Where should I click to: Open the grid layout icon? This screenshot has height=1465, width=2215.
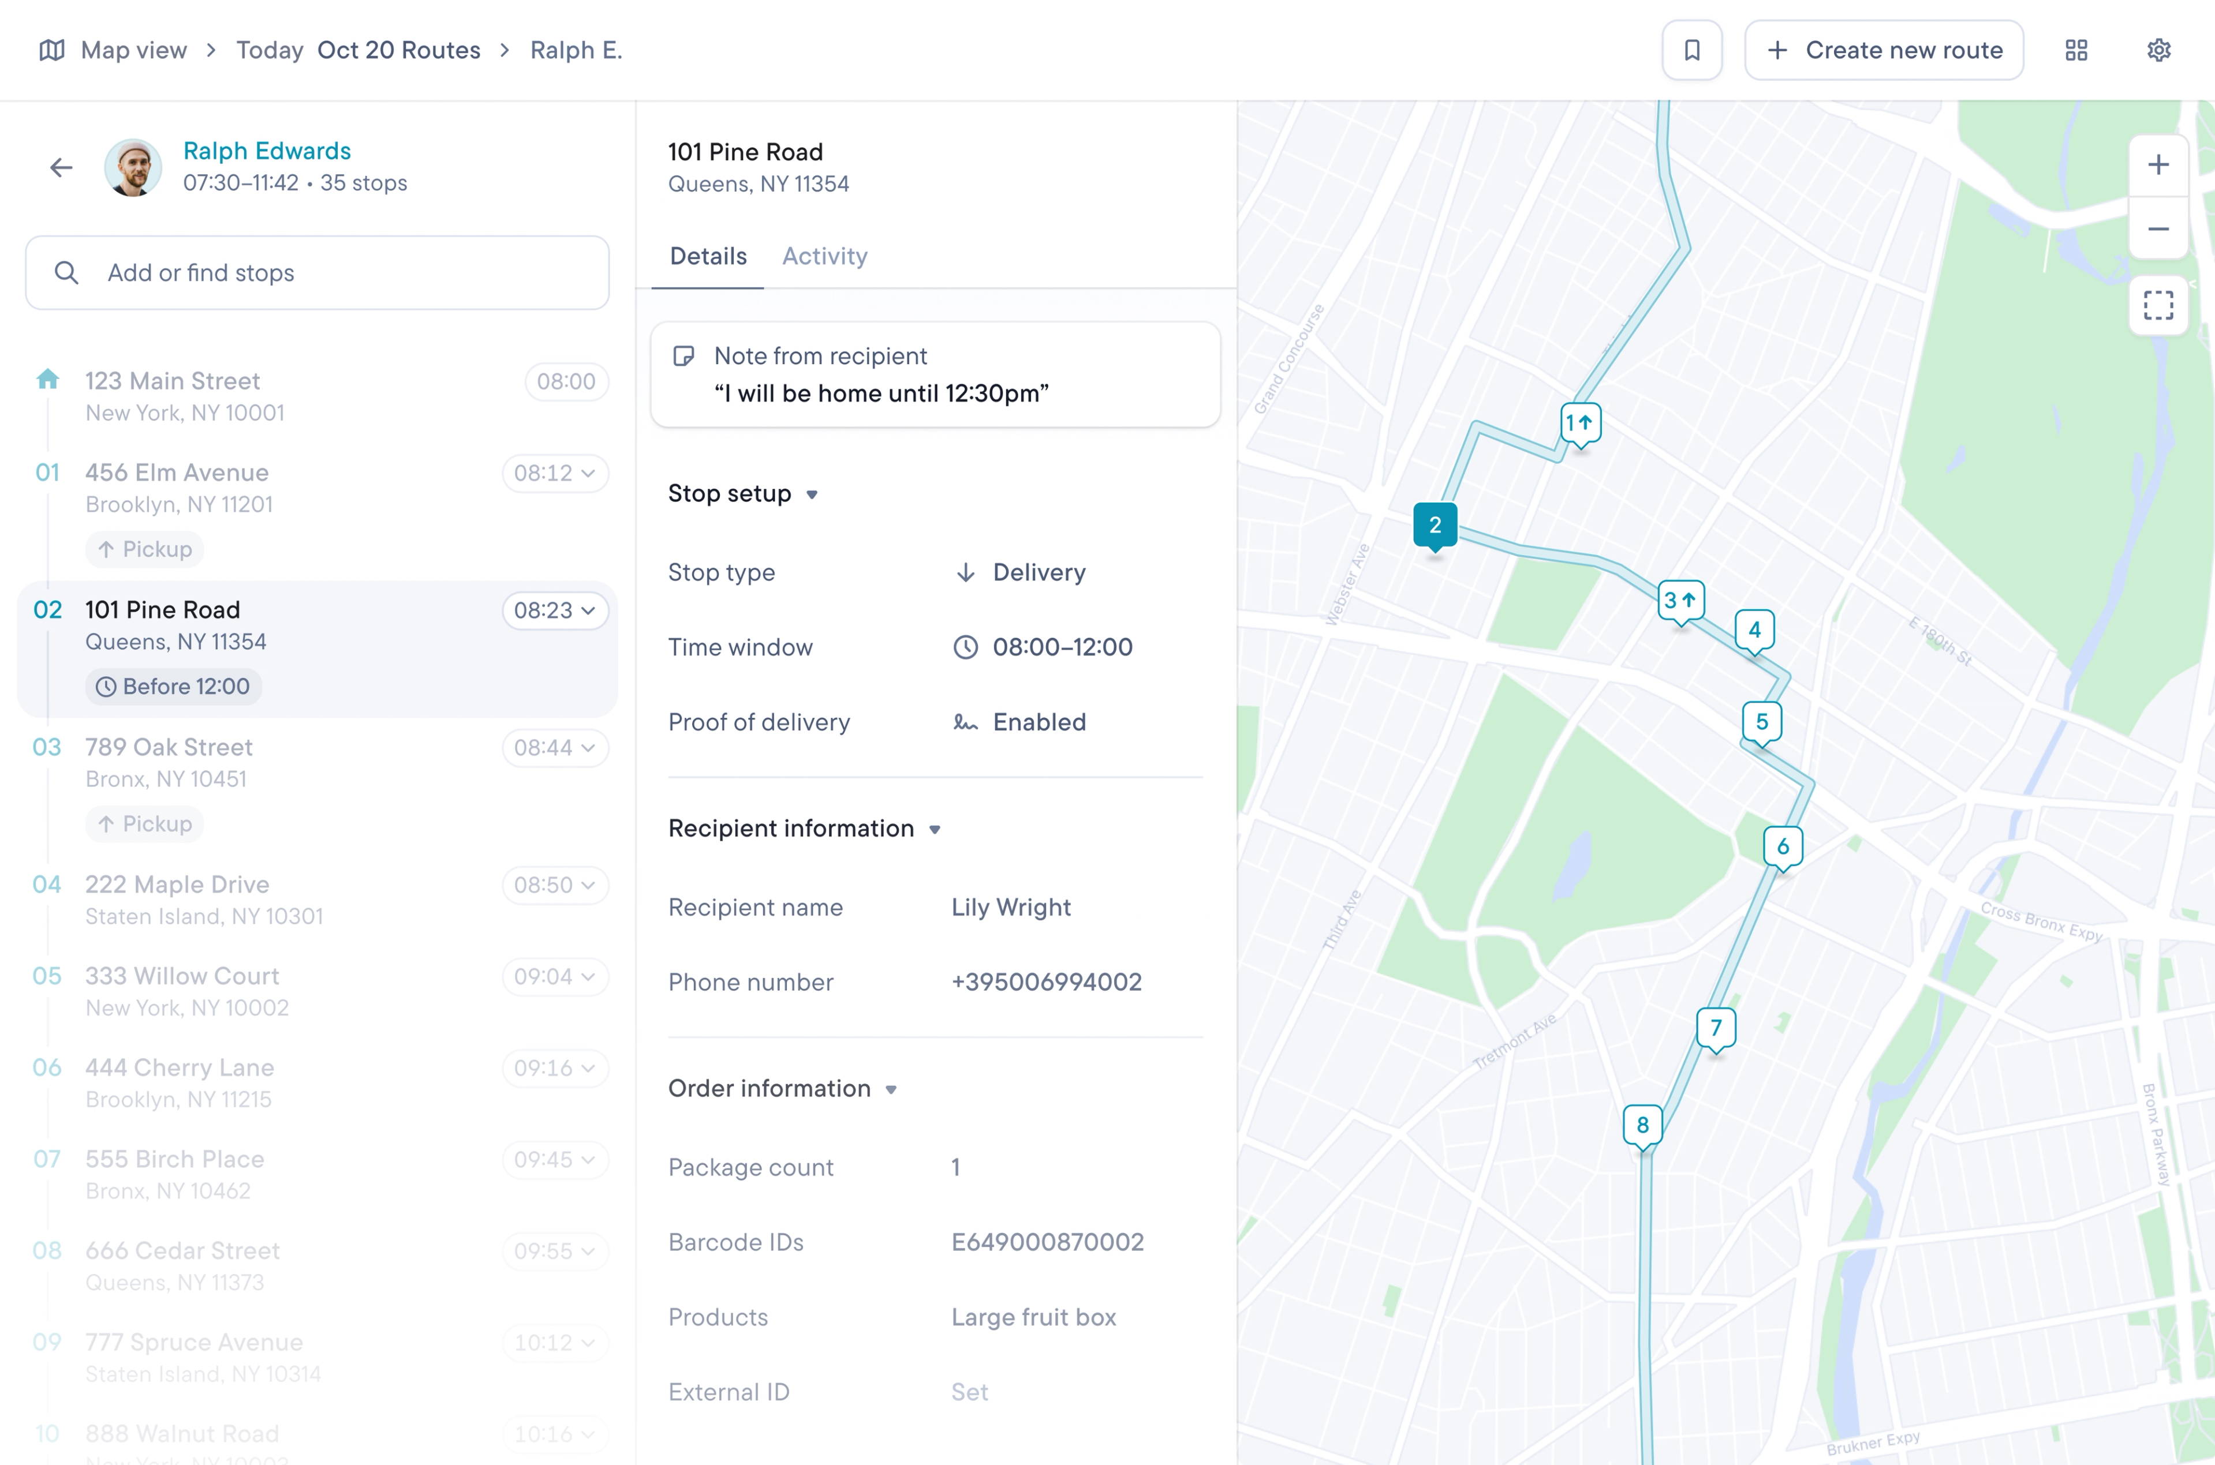point(2076,50)
